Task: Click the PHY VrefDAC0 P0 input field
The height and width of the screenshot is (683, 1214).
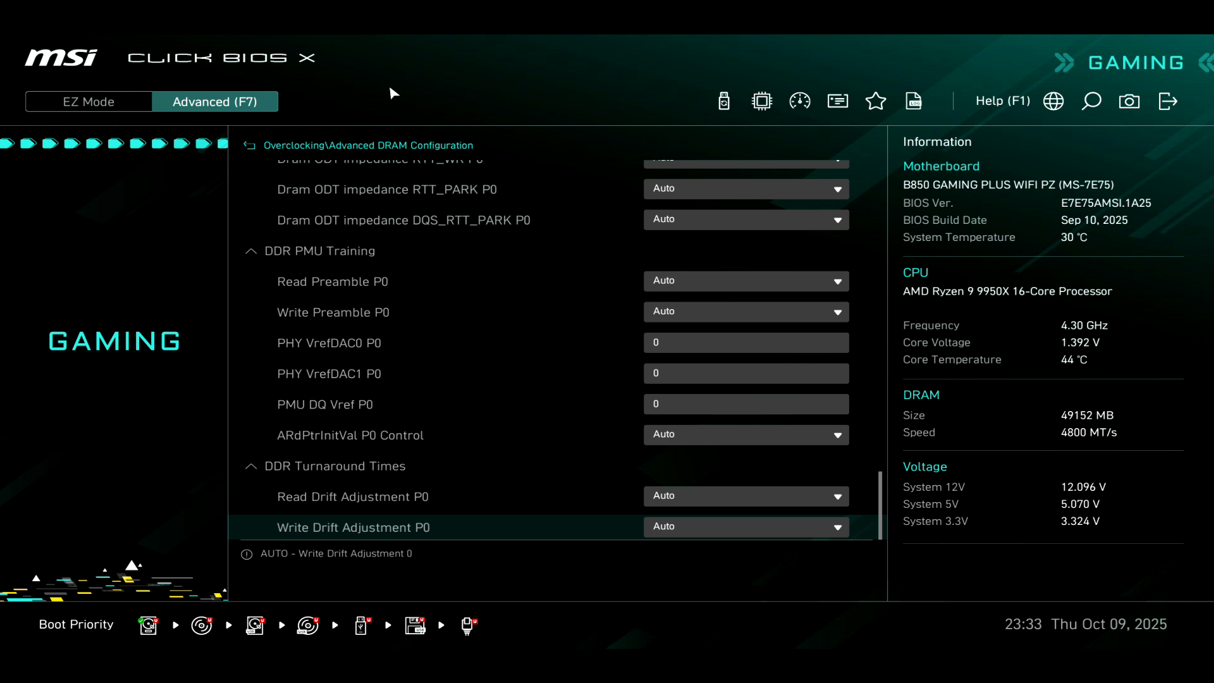Action: pyautogui.click(x=746, y=343)
